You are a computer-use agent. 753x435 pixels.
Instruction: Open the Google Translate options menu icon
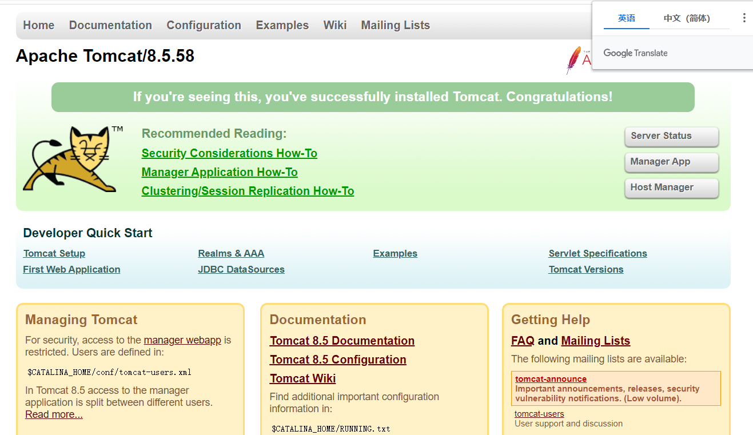point(744,18)
